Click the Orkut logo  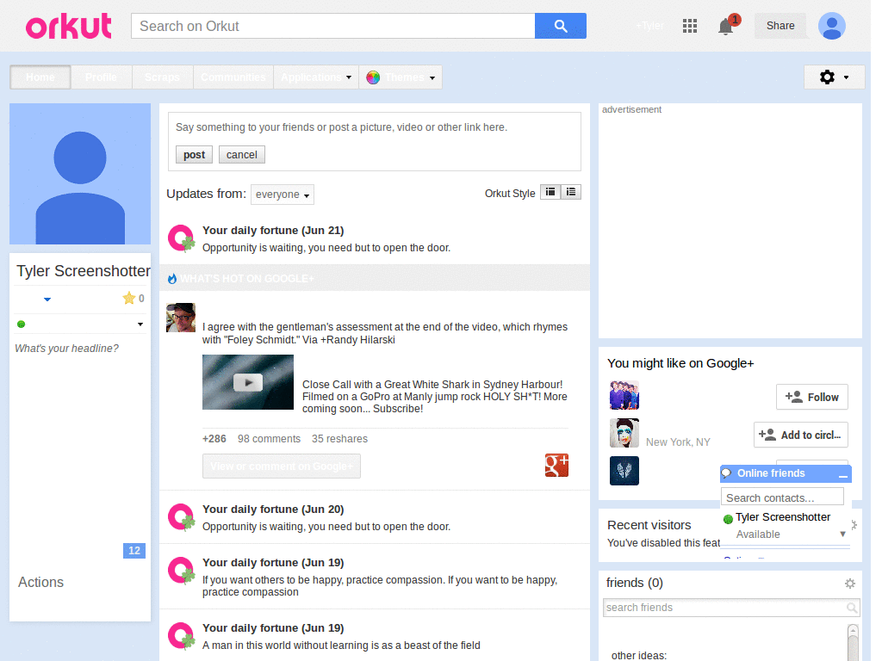click(x=69, y=26)
